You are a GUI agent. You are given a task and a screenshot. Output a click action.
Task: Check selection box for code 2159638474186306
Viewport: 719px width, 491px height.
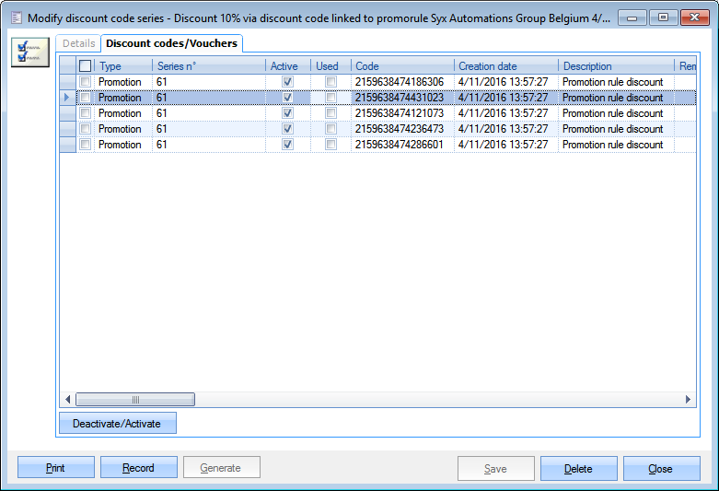click(x=86, y=82)
